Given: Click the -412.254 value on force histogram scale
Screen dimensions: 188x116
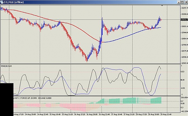Looking at the screenshot, I should (x=184, y=112).
